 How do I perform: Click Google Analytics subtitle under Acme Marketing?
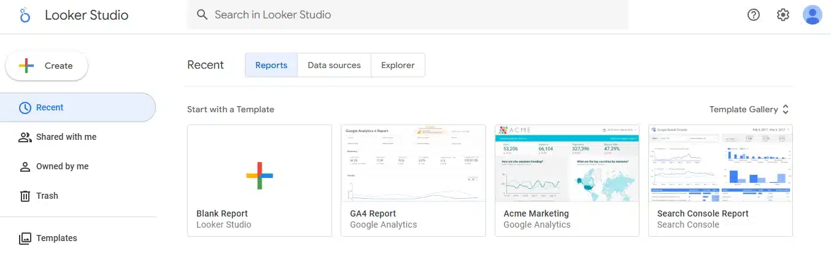click(x=537, y=225)
